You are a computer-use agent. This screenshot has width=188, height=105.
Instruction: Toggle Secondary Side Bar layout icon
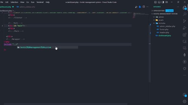point(163,2)
